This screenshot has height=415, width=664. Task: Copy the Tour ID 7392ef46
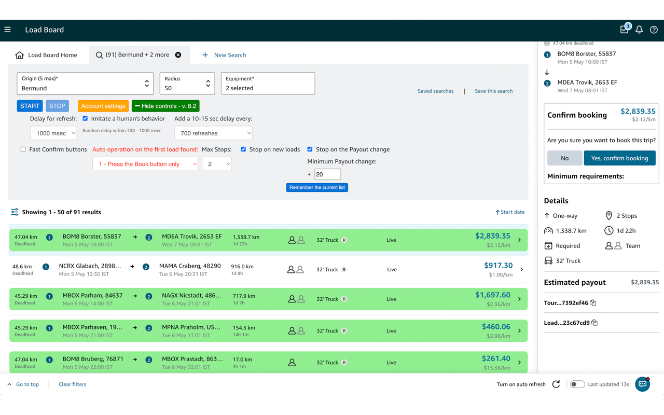pyautogui.click(x=593, y=303)
